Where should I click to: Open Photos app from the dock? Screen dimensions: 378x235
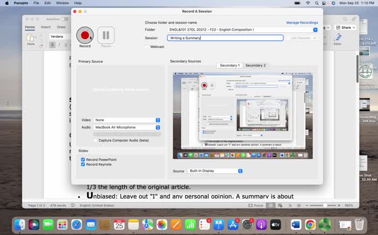[x=162, y=224]
